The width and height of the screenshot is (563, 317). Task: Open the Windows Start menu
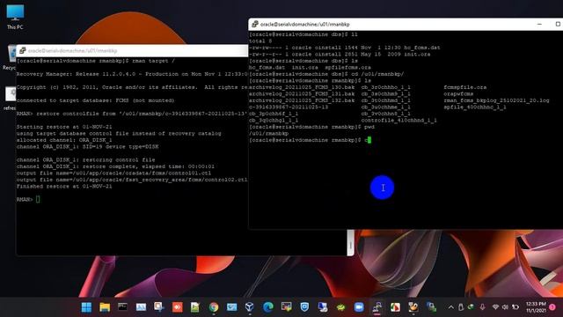(x=86, y=307)
